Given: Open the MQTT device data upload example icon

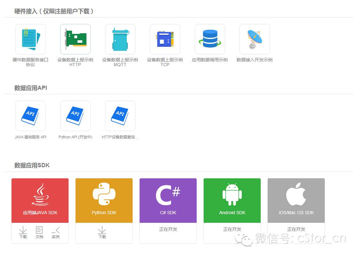Looking at the screenshot, I should pos(120,39).
